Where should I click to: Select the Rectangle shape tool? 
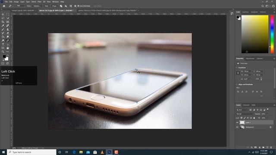[x=3, y=48]
